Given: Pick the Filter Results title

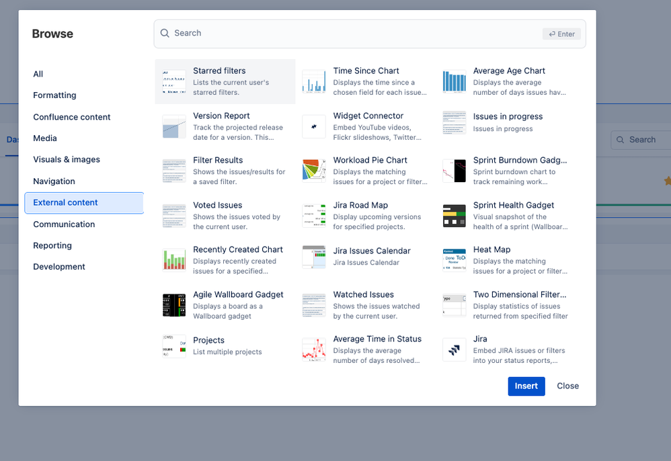Looking at the screenshot, I should 218,161.
